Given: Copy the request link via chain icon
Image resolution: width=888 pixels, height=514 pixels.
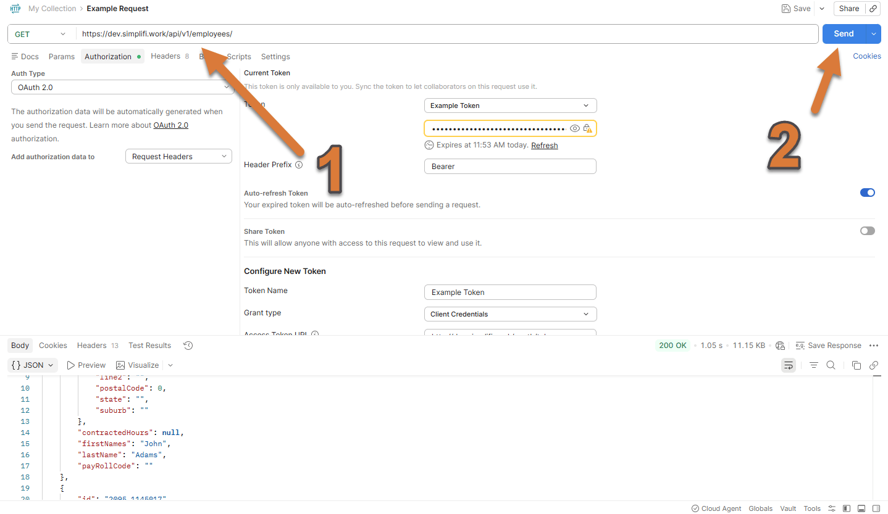Looking at the screenshot, I should (873, 9).
